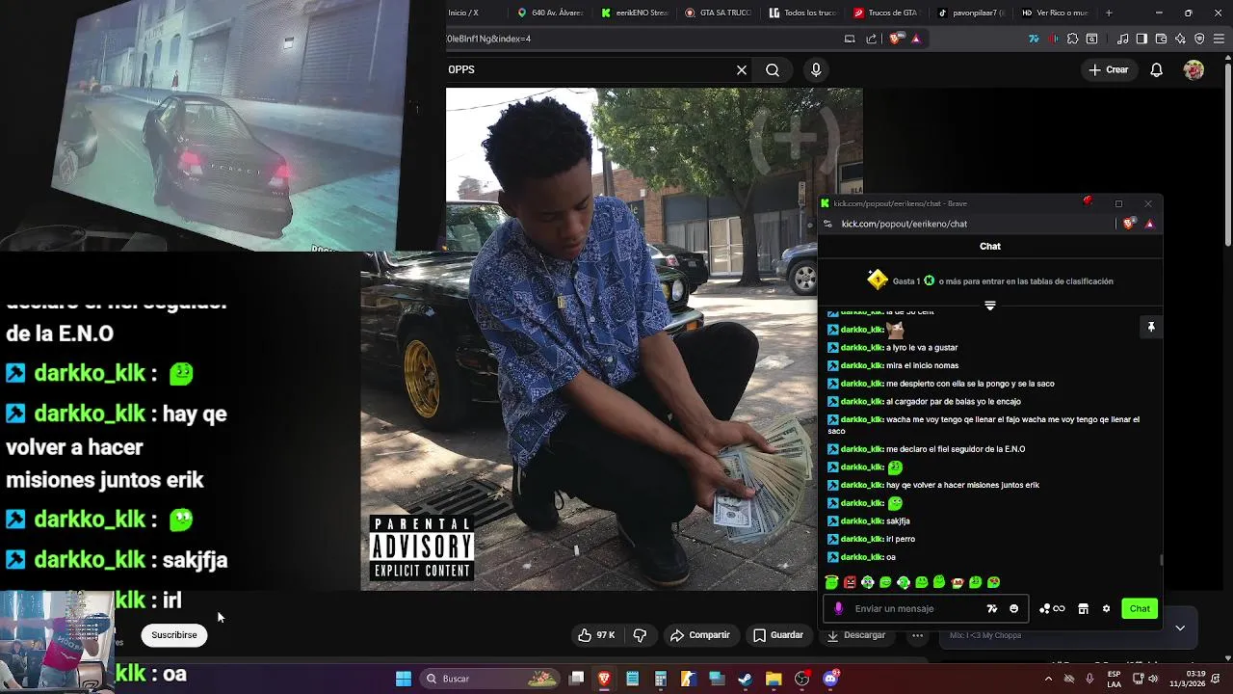Open the media control music-note icon
This screenshot has width=1233, height=694.
pos(1123,39)
